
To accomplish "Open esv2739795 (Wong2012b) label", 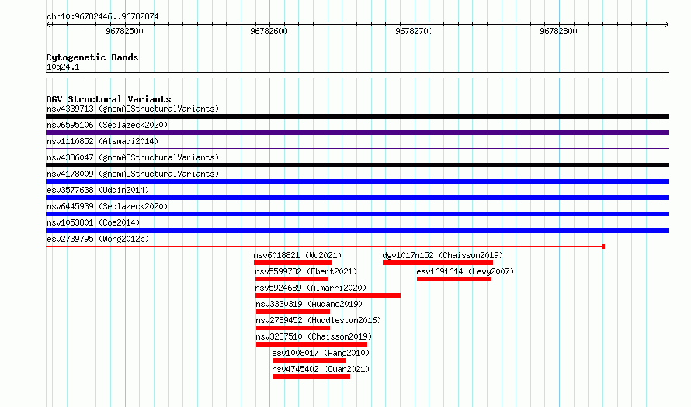I will click(x=98, y=239).
